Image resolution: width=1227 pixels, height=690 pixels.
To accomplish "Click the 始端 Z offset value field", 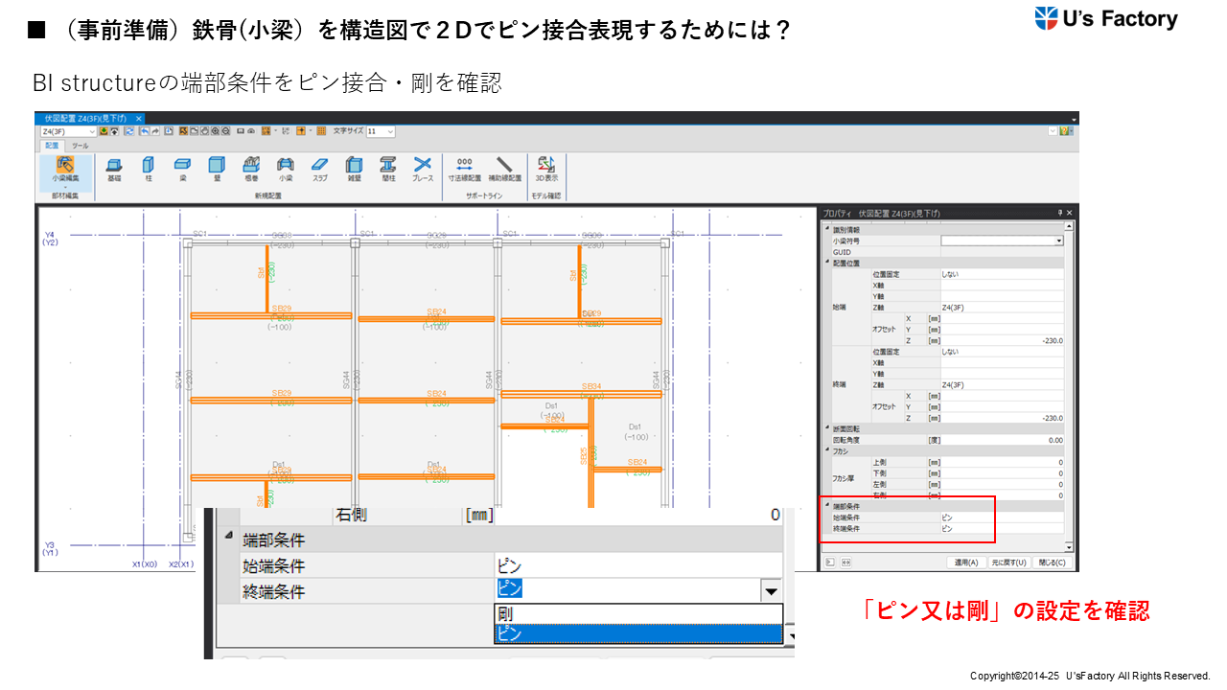I will click(1001, 339).
